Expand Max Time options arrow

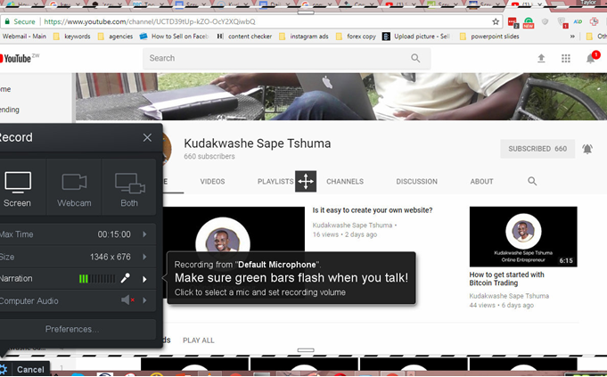click(x=144, y=234)
